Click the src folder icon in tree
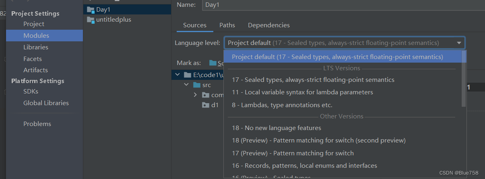This screenshot has height=179, width=485. click(x=196, y=85)
